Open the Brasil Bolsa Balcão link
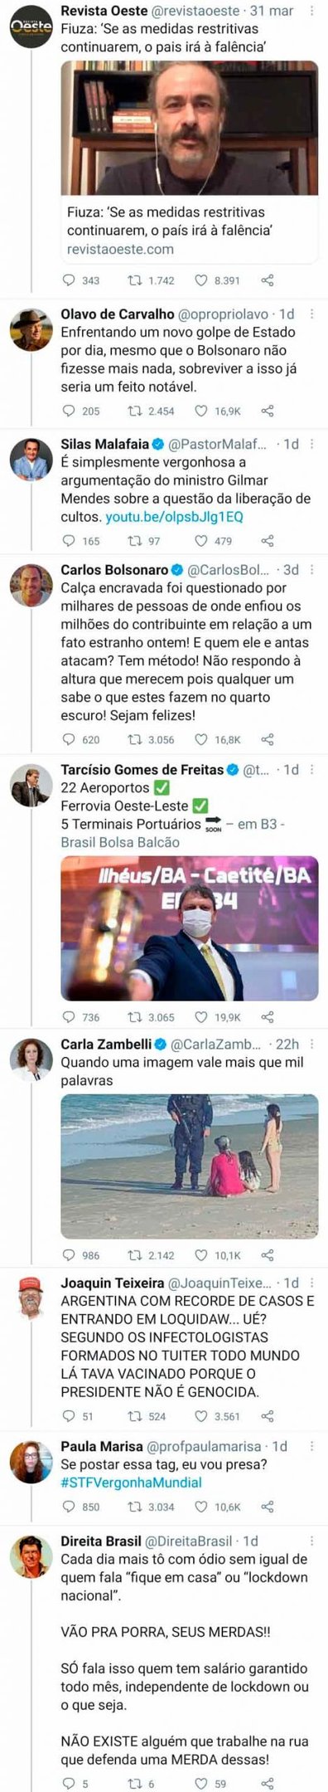This screenshot has height=1792, width=328. point(120,842)
